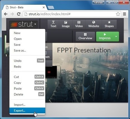This screenshot has width=130, height=119.
Task: Select Redo from the menu
Action: point(27,67)
